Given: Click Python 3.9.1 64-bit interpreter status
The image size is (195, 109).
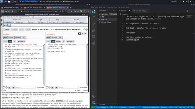Looking at the screenshot, I should coord(102,107).
